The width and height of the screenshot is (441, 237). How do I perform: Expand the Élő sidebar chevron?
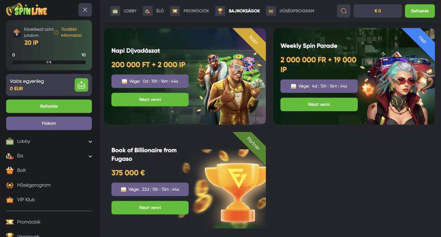[x=90, y=156]
